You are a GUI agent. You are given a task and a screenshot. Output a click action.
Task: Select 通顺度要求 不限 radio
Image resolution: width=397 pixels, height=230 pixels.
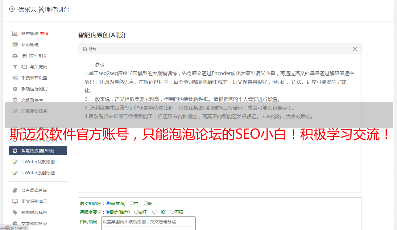(172, 212)
